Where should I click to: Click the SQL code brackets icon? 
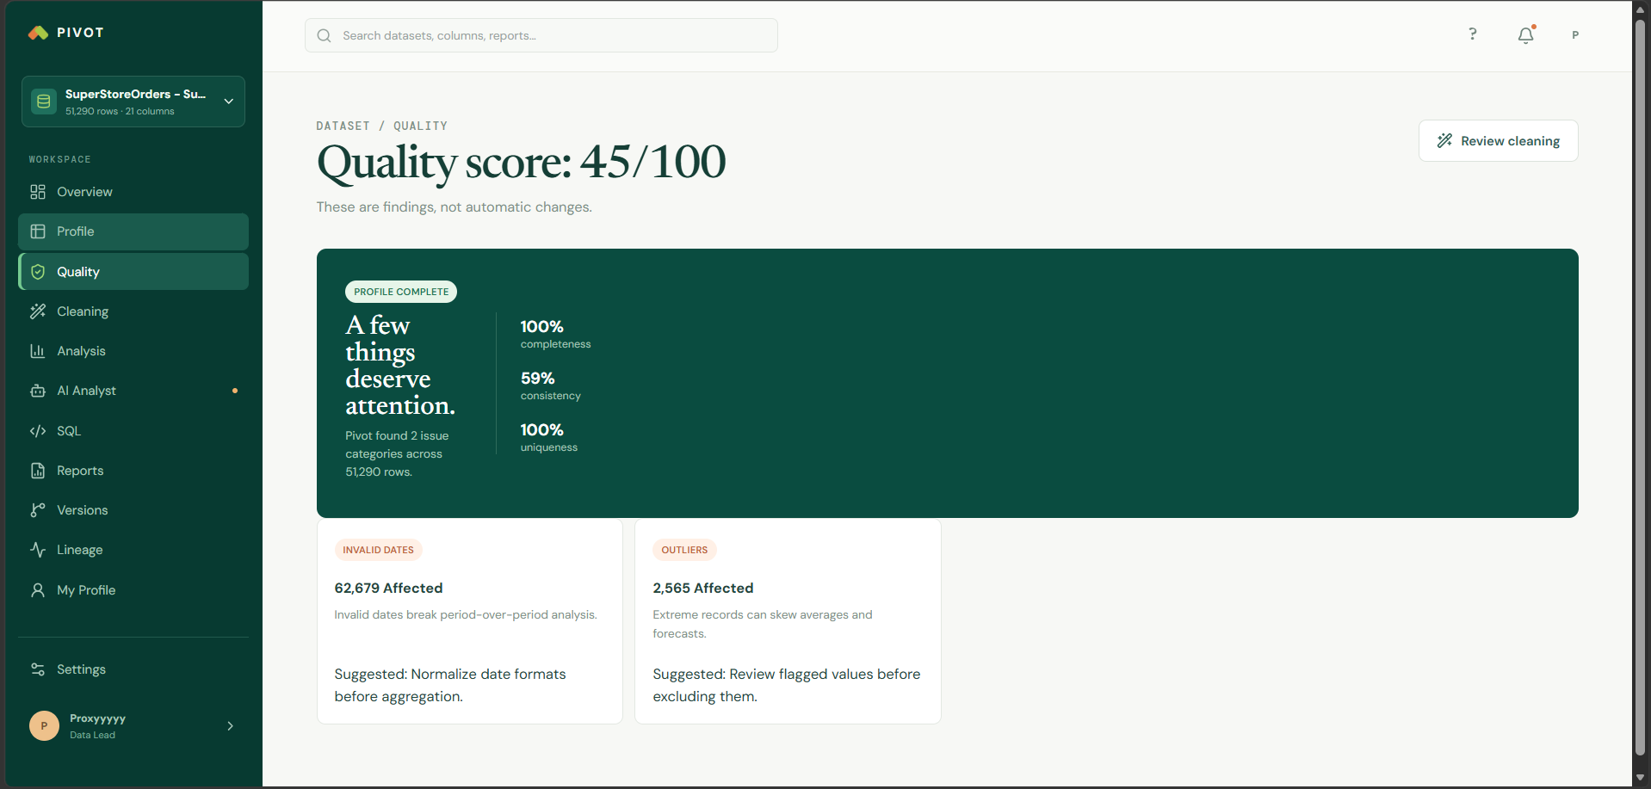pyautogui.click(x=38, y=431)
